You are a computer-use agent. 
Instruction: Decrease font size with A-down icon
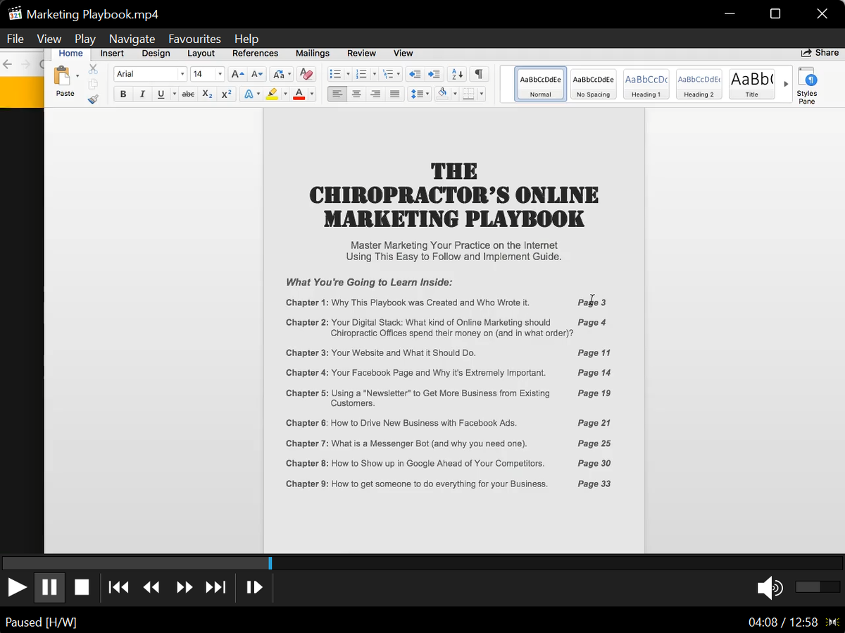257,74
